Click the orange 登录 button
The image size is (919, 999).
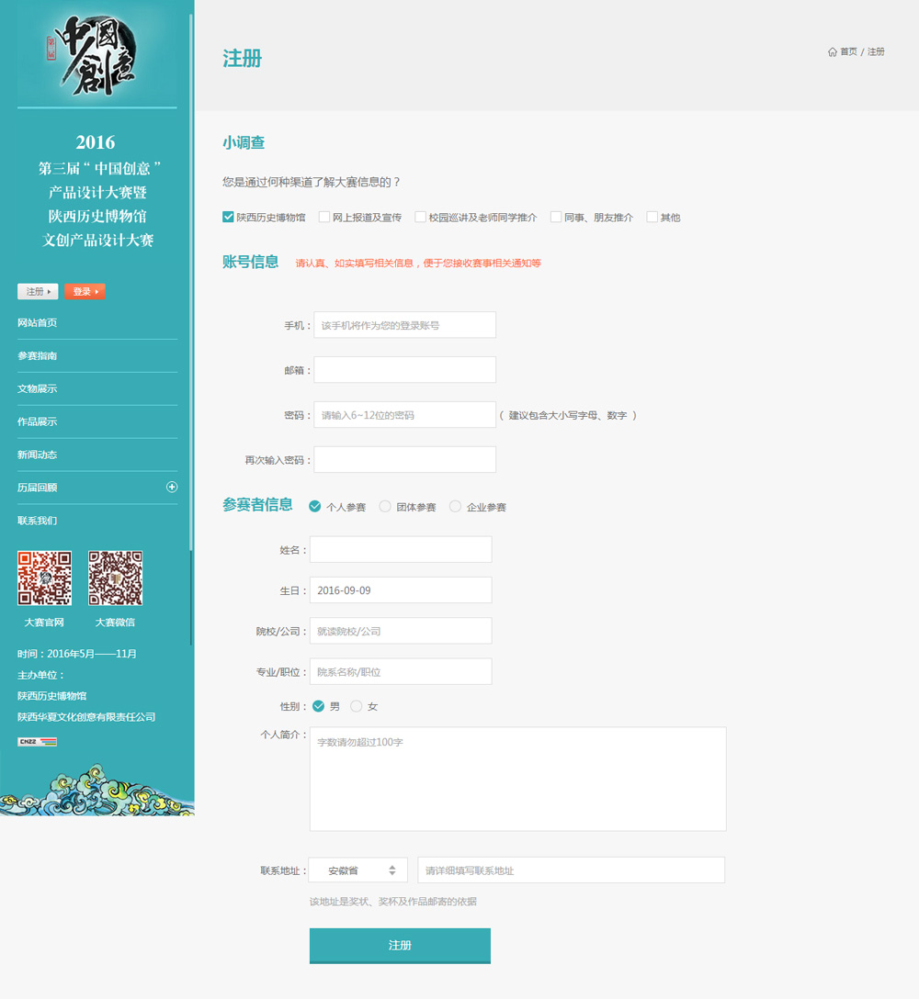[x=85, y=291]
